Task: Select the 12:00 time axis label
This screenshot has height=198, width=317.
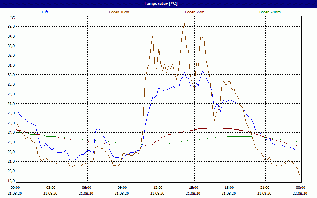Action: [158, 188]
